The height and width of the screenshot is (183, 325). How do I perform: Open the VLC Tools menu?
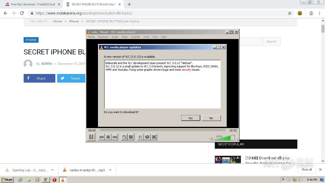146,37
